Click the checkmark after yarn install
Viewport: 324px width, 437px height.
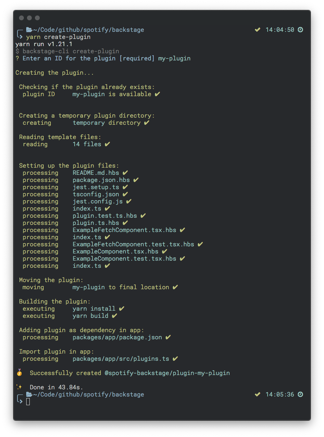click(x=121, y=308)
